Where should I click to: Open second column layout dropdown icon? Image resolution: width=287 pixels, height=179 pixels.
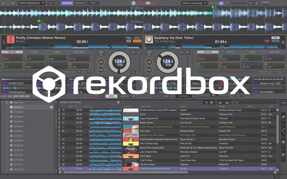pyautogui.click(x=228, y=102)
